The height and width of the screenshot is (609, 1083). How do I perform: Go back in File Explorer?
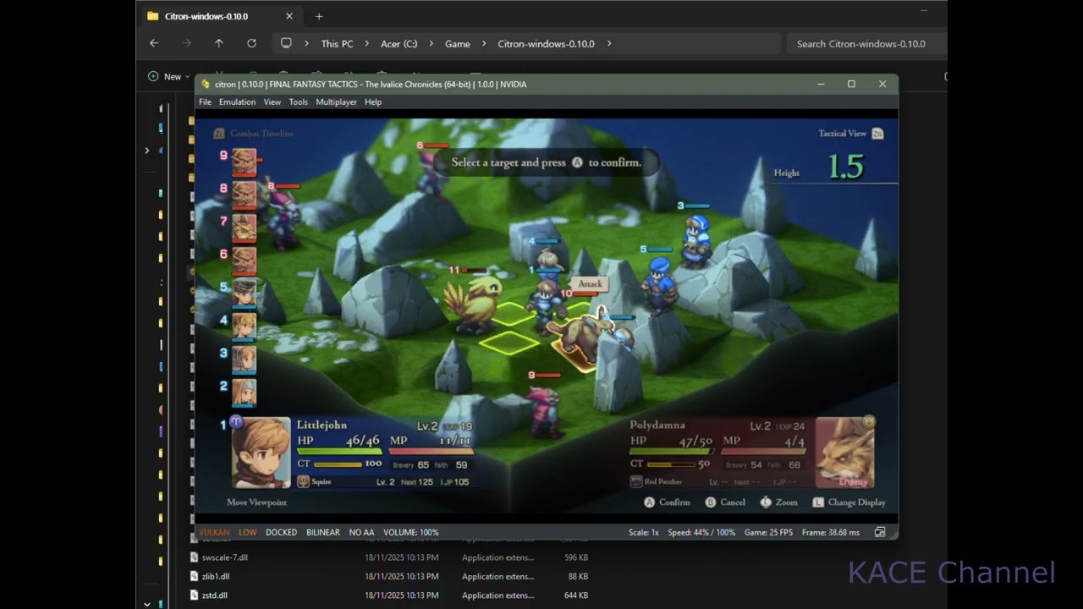point(154,43)
